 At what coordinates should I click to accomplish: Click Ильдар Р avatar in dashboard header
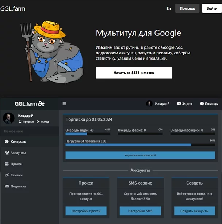(149, 104)
